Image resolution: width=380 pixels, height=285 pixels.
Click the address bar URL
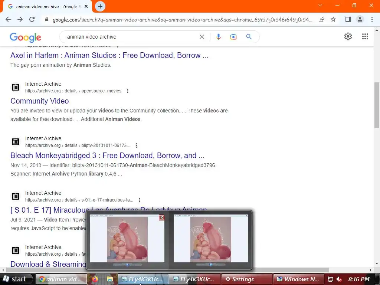click(182, 20)
